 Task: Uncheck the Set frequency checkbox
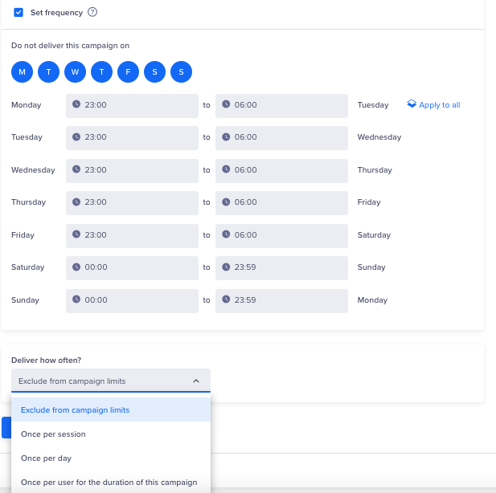[x=18, y=13]
